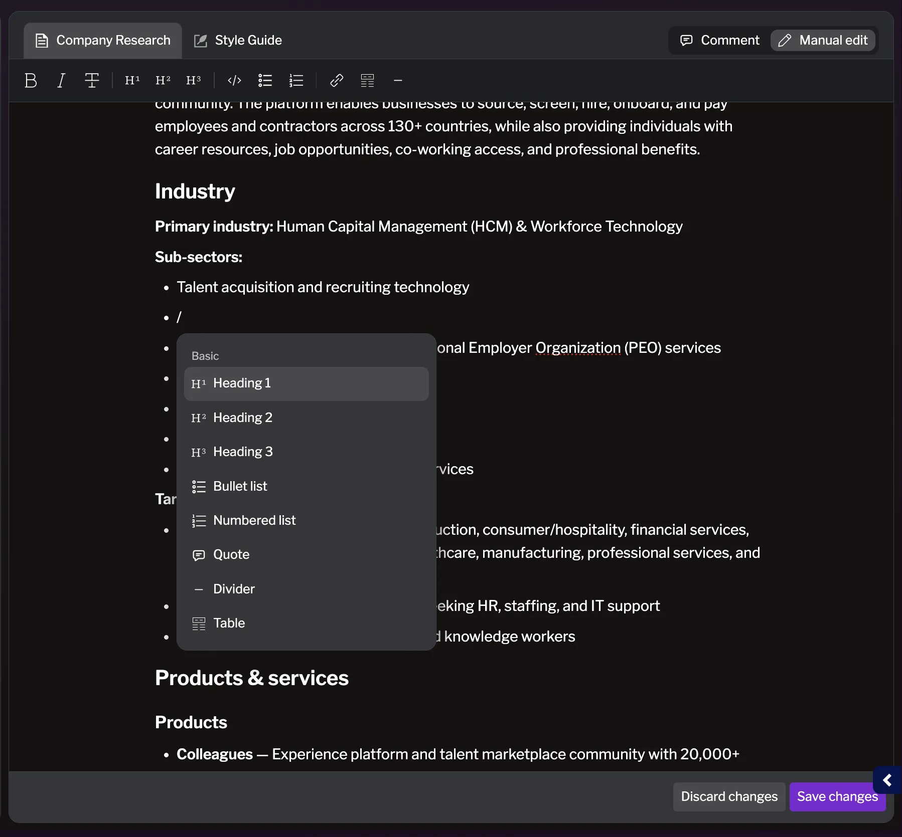Click the misspelled word 'Organization' underlined
The width and height of the screenshot is (902, 837).
point(578,348)
